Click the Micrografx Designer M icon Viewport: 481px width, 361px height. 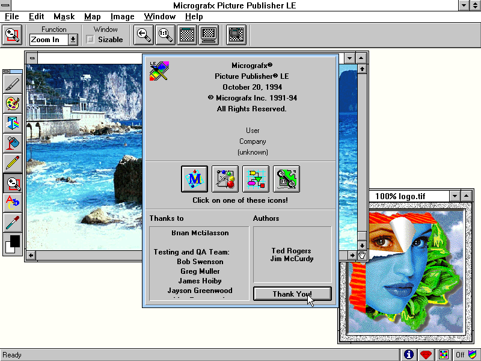(194, 179)
